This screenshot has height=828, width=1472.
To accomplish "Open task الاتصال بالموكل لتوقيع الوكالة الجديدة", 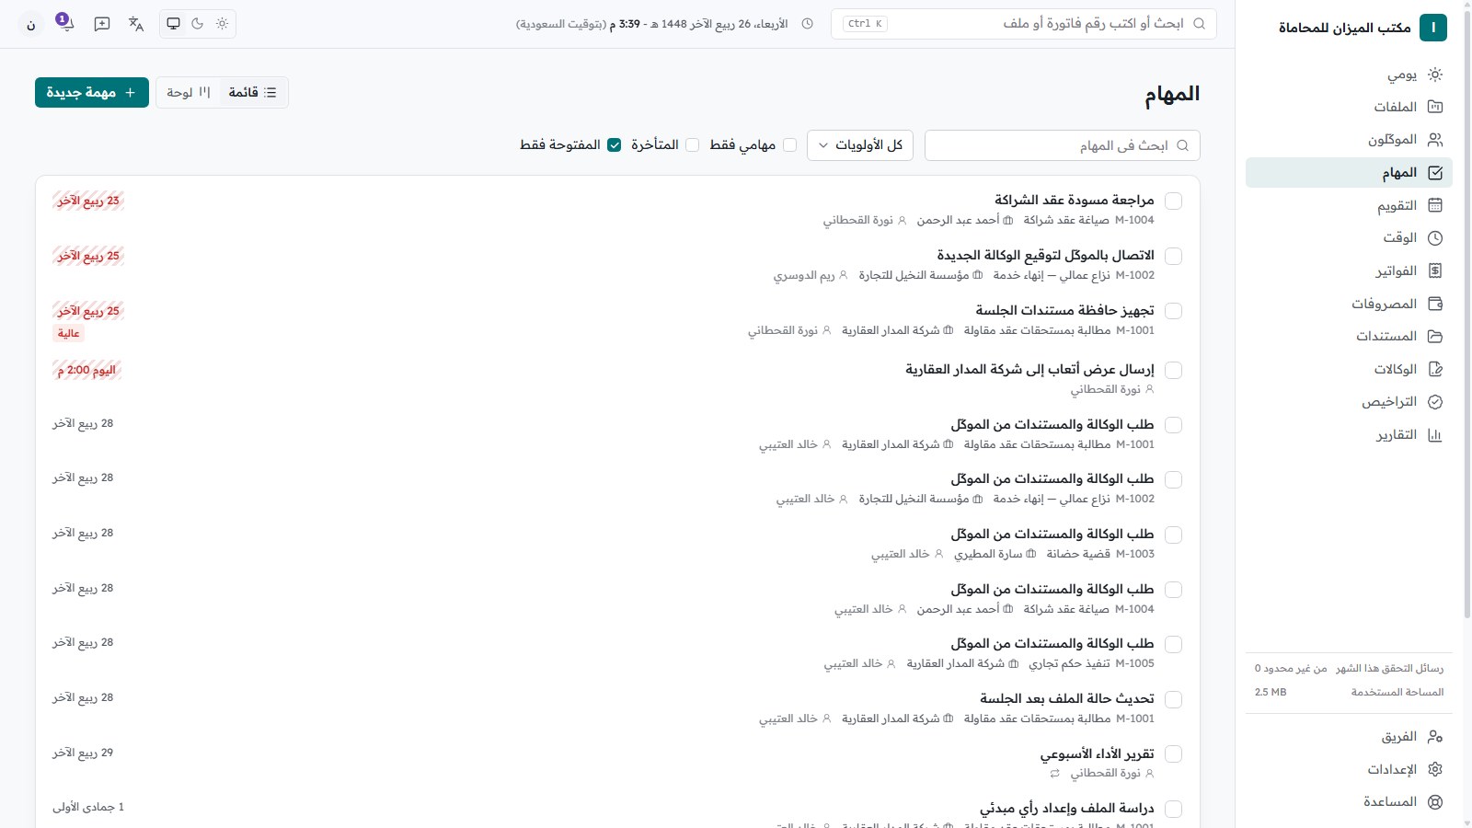I will click(1045, 255).
